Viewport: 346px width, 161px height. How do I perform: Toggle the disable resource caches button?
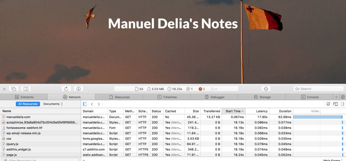coord(328,104)
